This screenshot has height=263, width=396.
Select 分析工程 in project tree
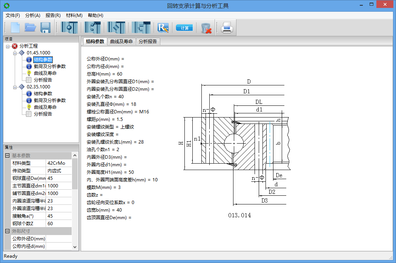pyautogui.click(x=29, y=46)
